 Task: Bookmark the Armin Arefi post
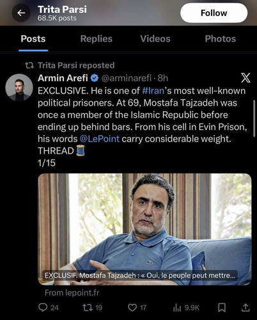(222, 307)
